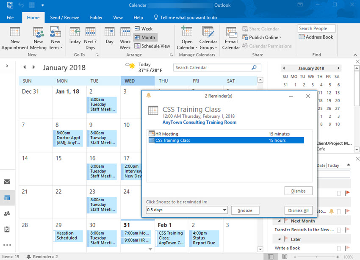
Task: Minimize the Reminders window
Action: click(x=291, y=96)
